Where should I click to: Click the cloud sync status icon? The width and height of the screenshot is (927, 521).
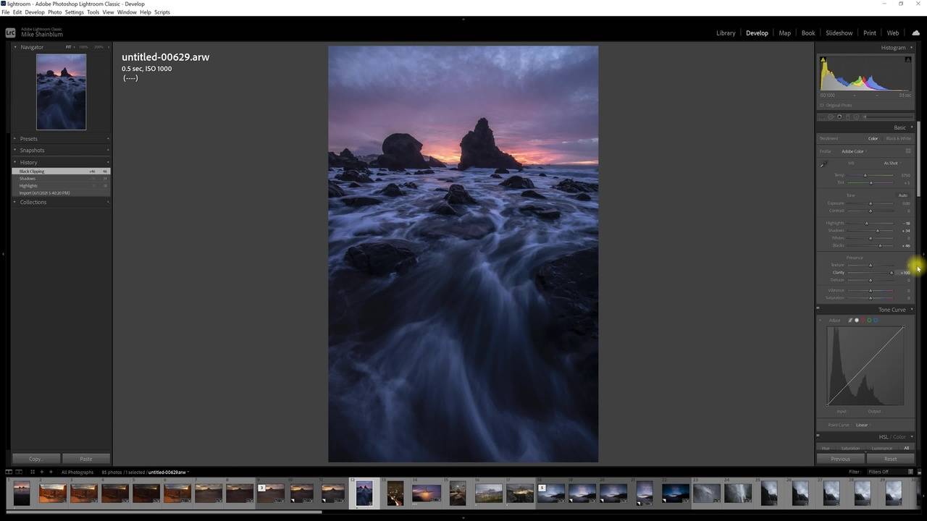coord(915,33)
